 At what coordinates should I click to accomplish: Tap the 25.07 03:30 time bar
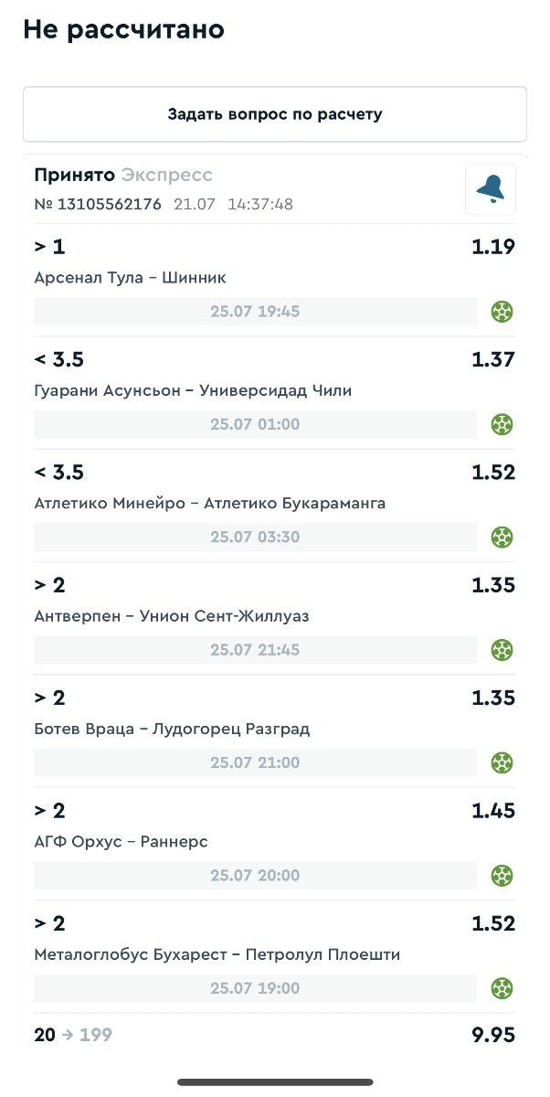pos(255,537)
